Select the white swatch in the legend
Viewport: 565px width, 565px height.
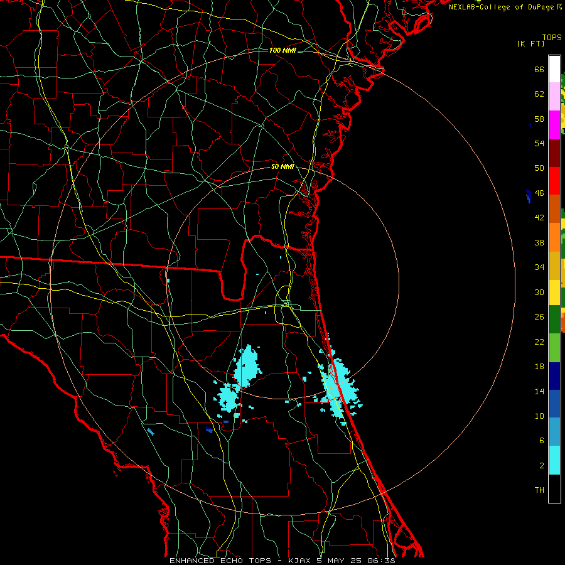pos(554,69)
